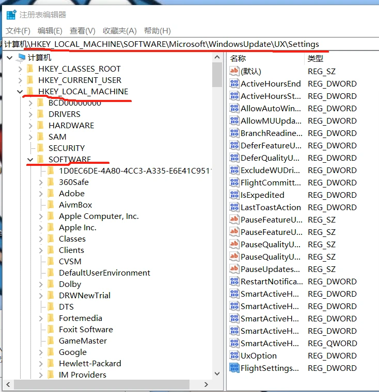
Task: Click the UxOption DWORD icon
Action: [x=234, y=355]
